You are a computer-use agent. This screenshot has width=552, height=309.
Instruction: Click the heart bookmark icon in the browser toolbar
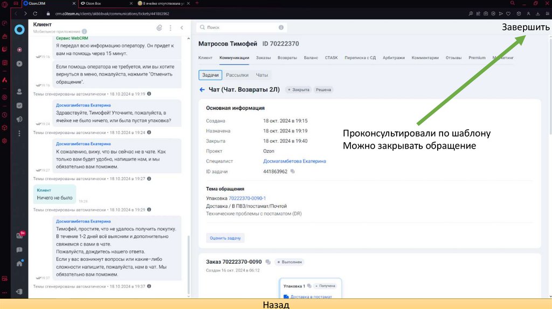[508, 13]
